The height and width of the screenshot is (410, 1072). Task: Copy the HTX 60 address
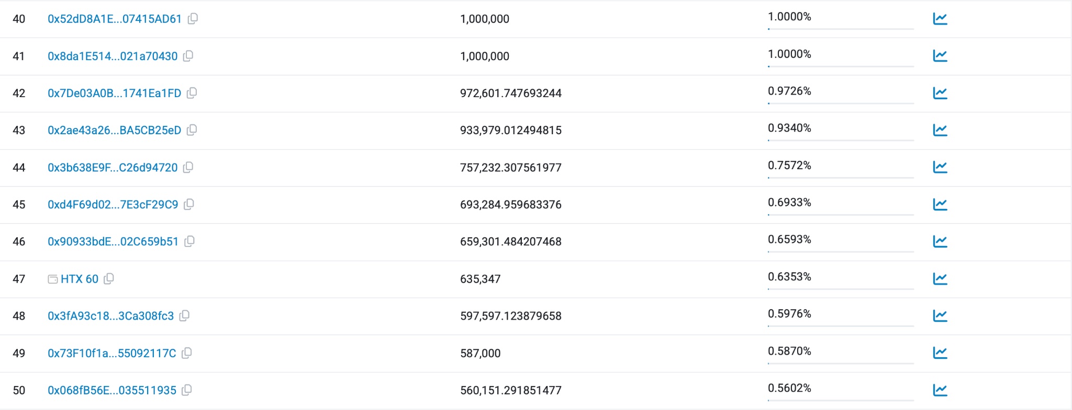pyautogui.click(x=109, y=279)
